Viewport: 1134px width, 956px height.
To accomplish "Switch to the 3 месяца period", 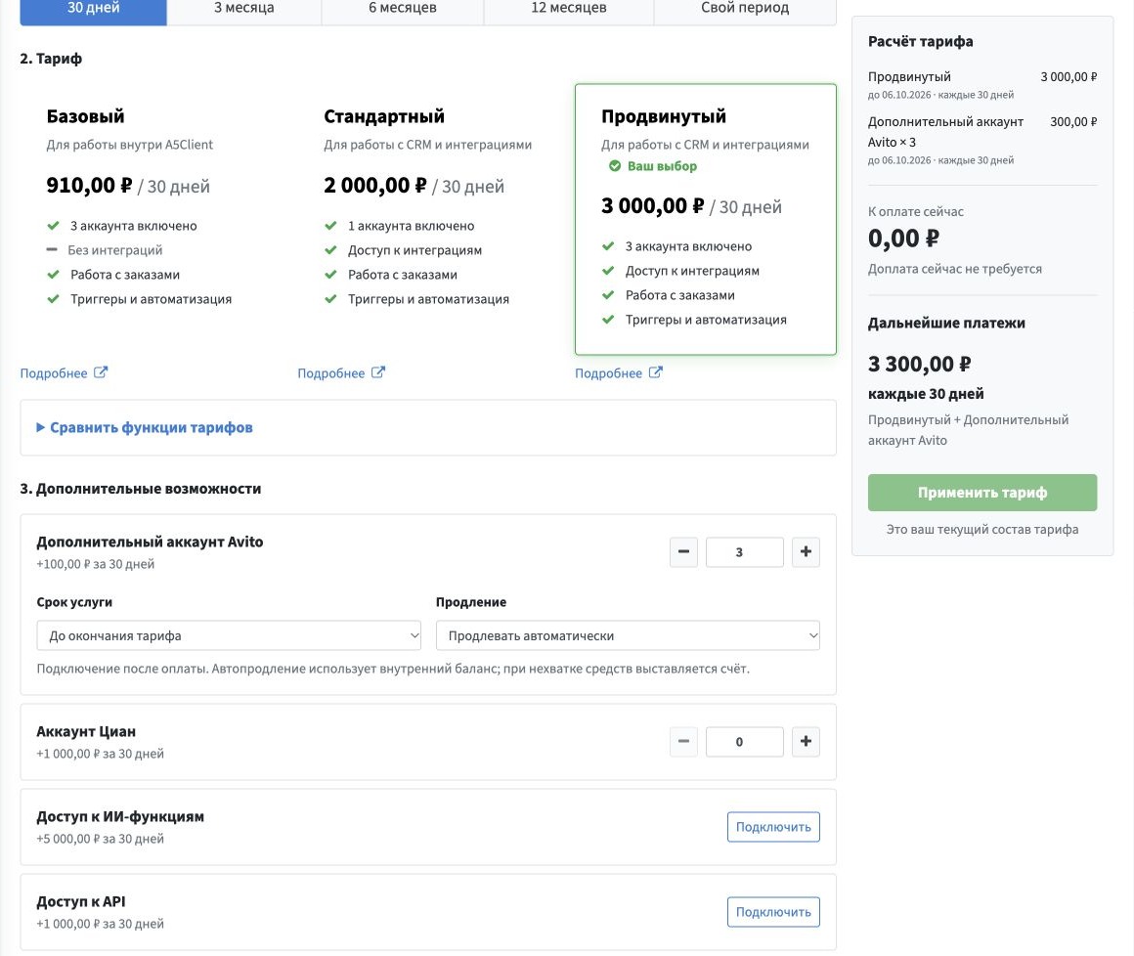I will point(243,10).
